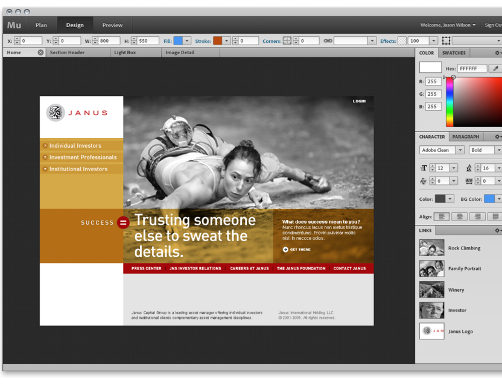Switch to the Plan view
502x390 pixels.
(41, 25)
